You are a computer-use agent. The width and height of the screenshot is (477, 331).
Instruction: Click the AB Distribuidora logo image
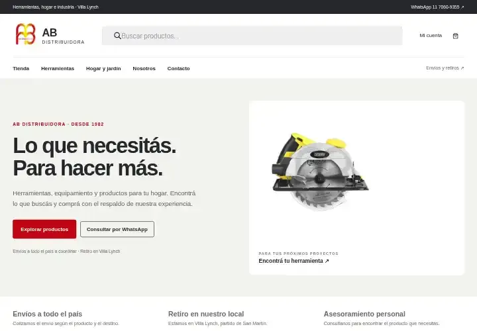(26, 34)
